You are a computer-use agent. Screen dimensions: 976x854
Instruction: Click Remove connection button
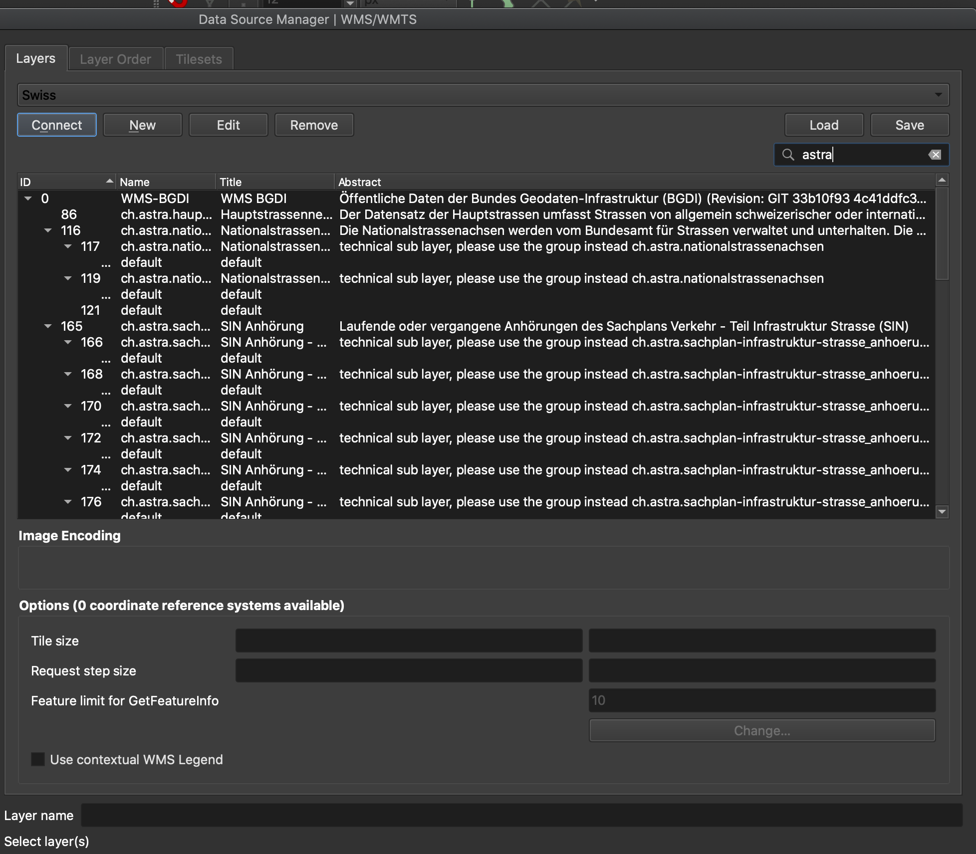click(x=314, y=125)
